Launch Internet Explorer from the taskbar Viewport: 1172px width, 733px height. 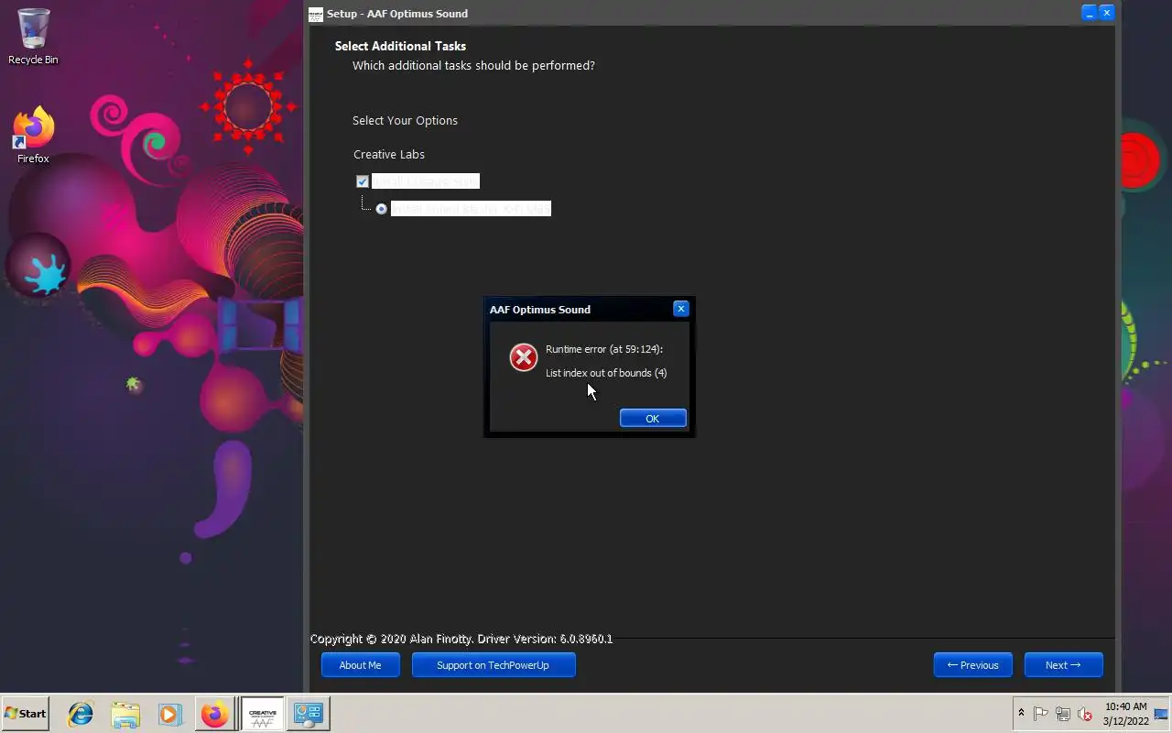81,714
